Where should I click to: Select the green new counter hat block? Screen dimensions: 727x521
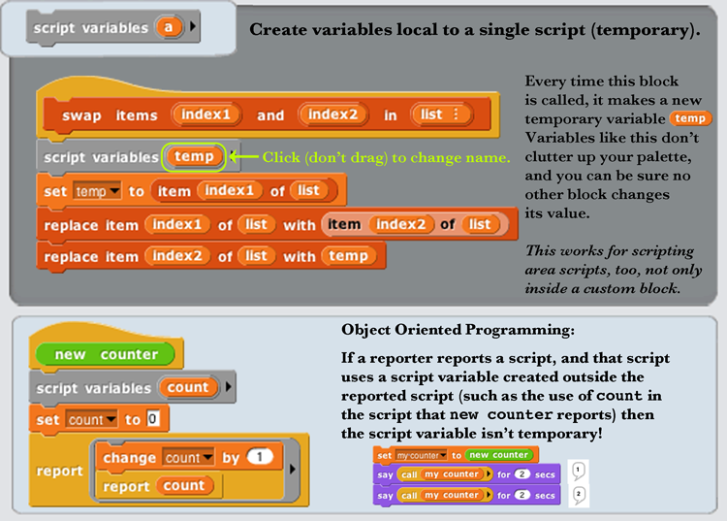(105, 354)
